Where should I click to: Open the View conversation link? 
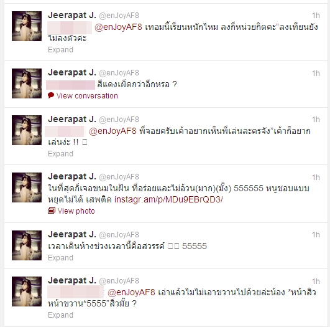[87, 96]
